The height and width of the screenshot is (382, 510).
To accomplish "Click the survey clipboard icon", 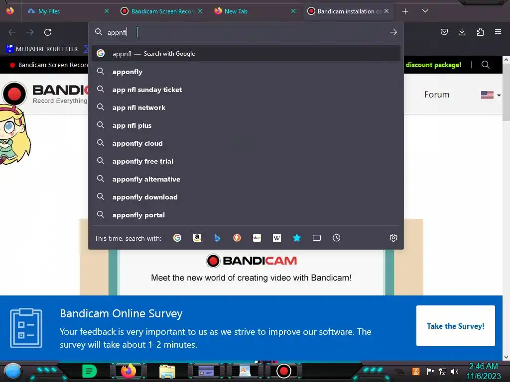I will [26, 328].
